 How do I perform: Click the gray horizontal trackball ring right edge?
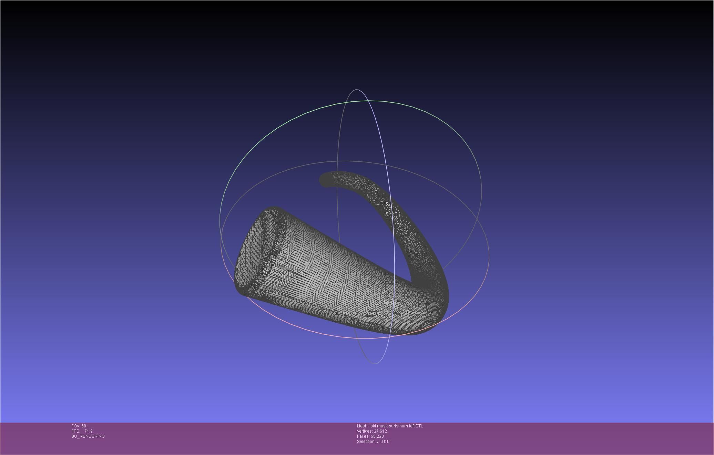[489, 253]
